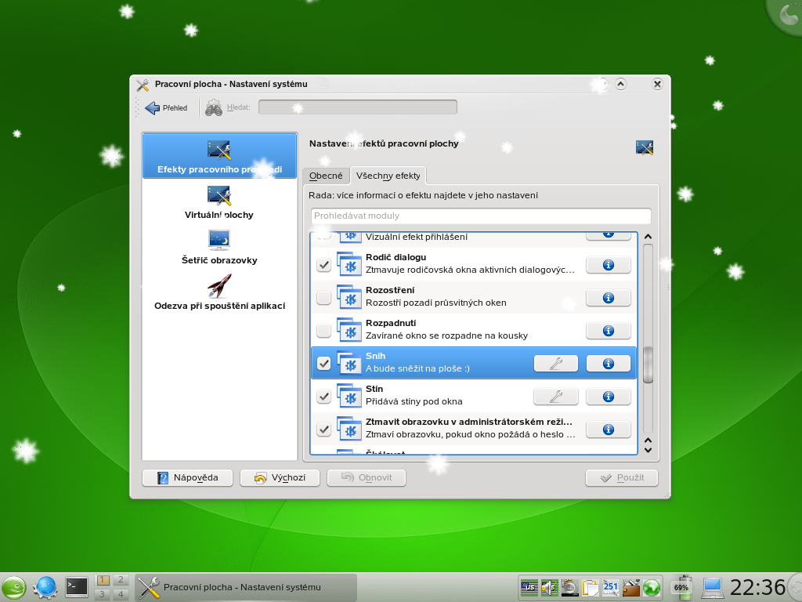Viewport: 802px width, 602px height.
Task: Click the Hledat search field
Action: 357,107
